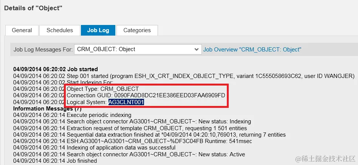Open the Job Log Messages For dropdown

click(x=138, y=49)
